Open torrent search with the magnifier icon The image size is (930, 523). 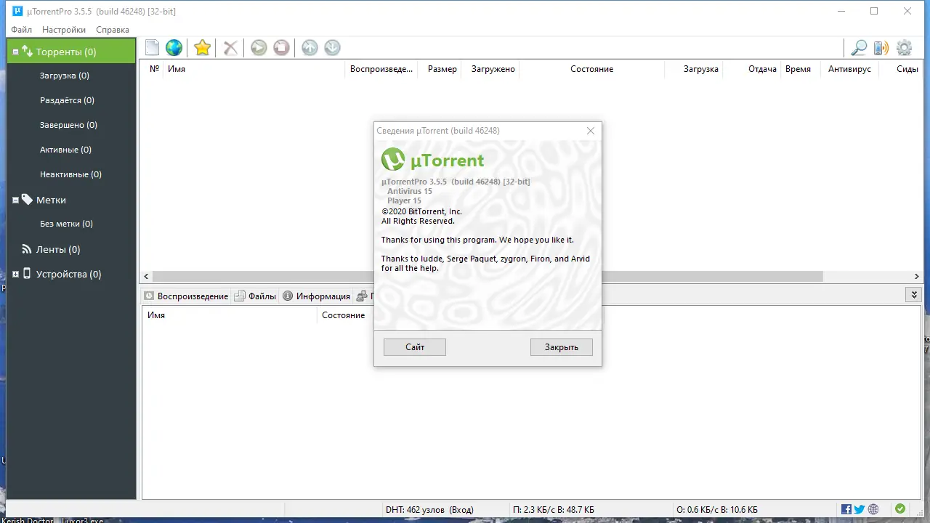click(859, 47)
